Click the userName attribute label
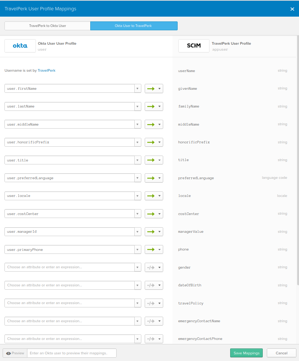The height and width of the screenshot is (361, 299). coord(187,71)
